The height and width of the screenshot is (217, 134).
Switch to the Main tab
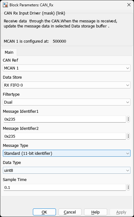click(9, 52)
